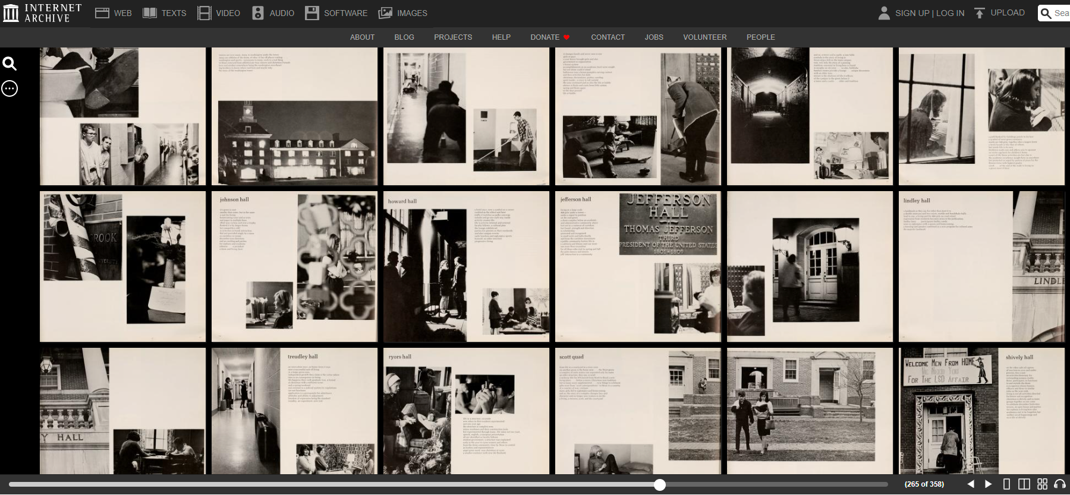The height and width of the screenshot is (495, 1070).
Task: Open the Help link
Action: pyautogui.click(x=501, y=37)
